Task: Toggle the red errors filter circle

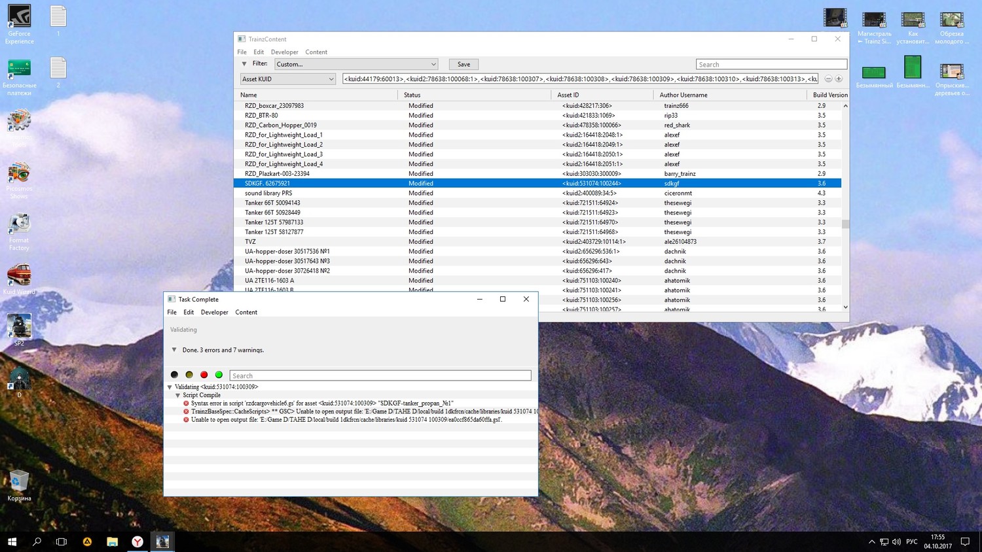Action: click(204, 375)
